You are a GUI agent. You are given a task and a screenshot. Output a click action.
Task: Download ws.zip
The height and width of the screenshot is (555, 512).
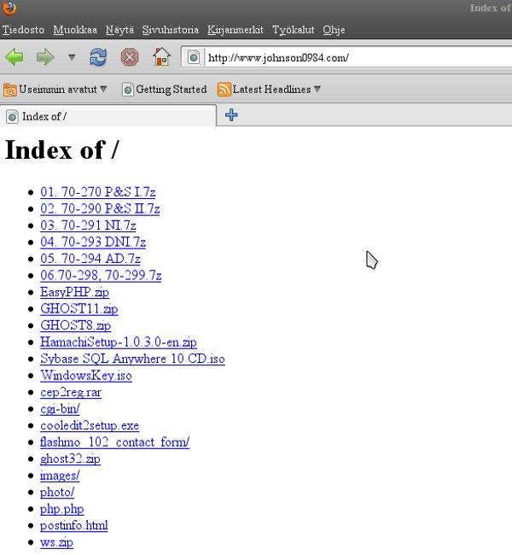coord(56,542)
